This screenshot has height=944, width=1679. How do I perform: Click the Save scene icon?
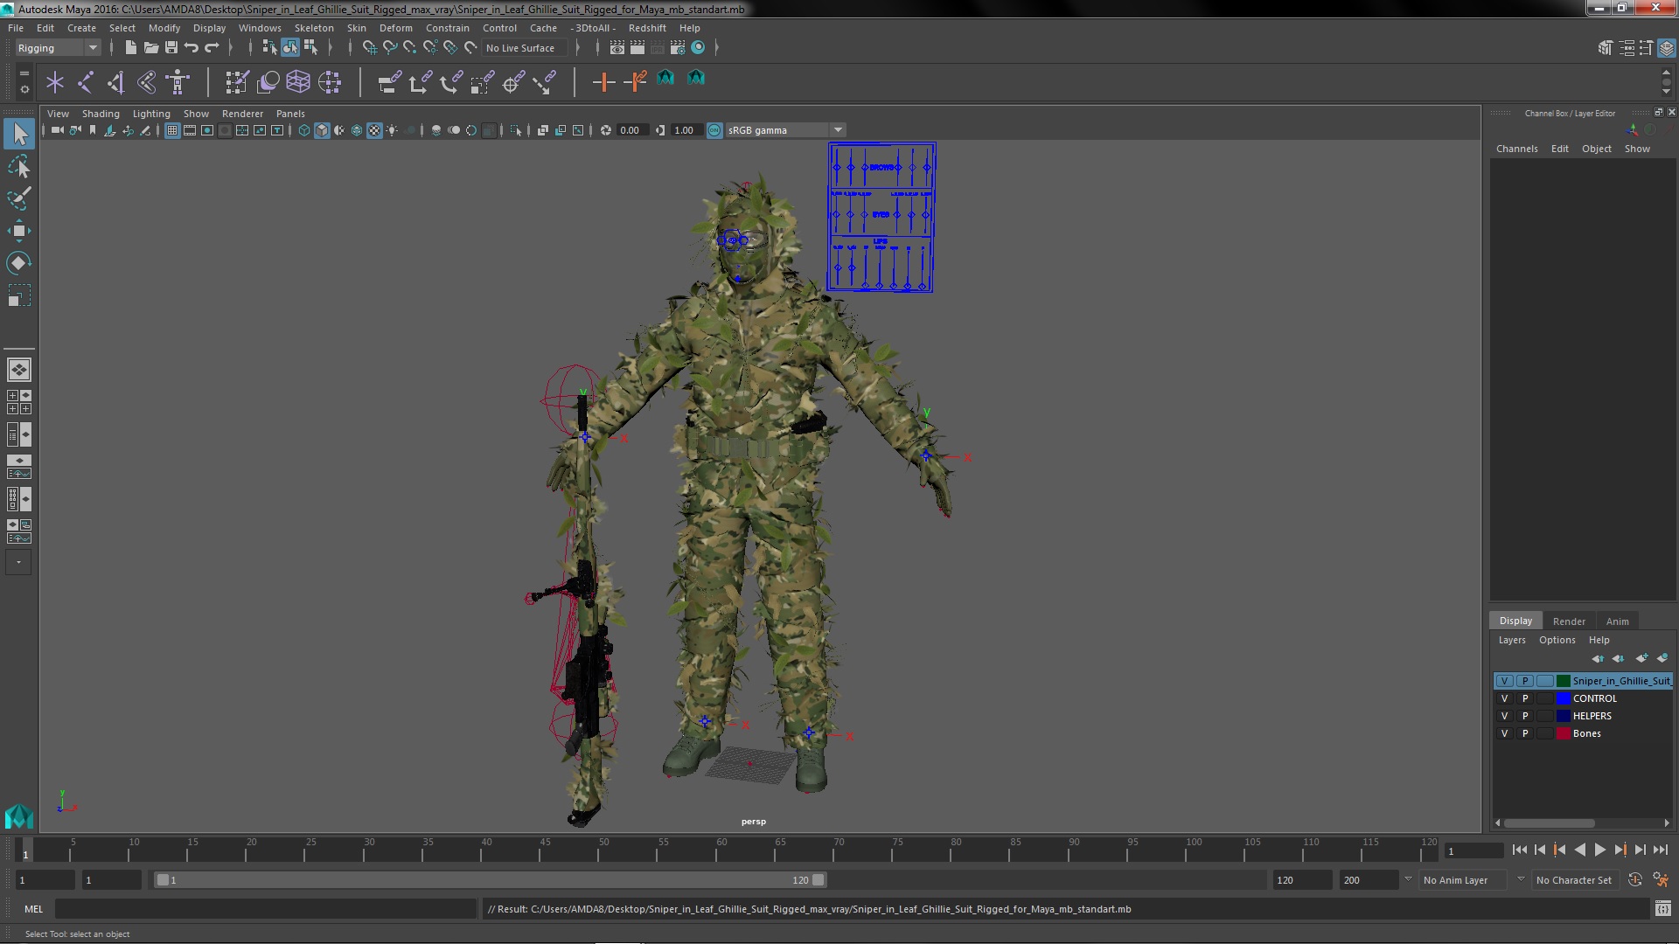click(x=171, y=48)
